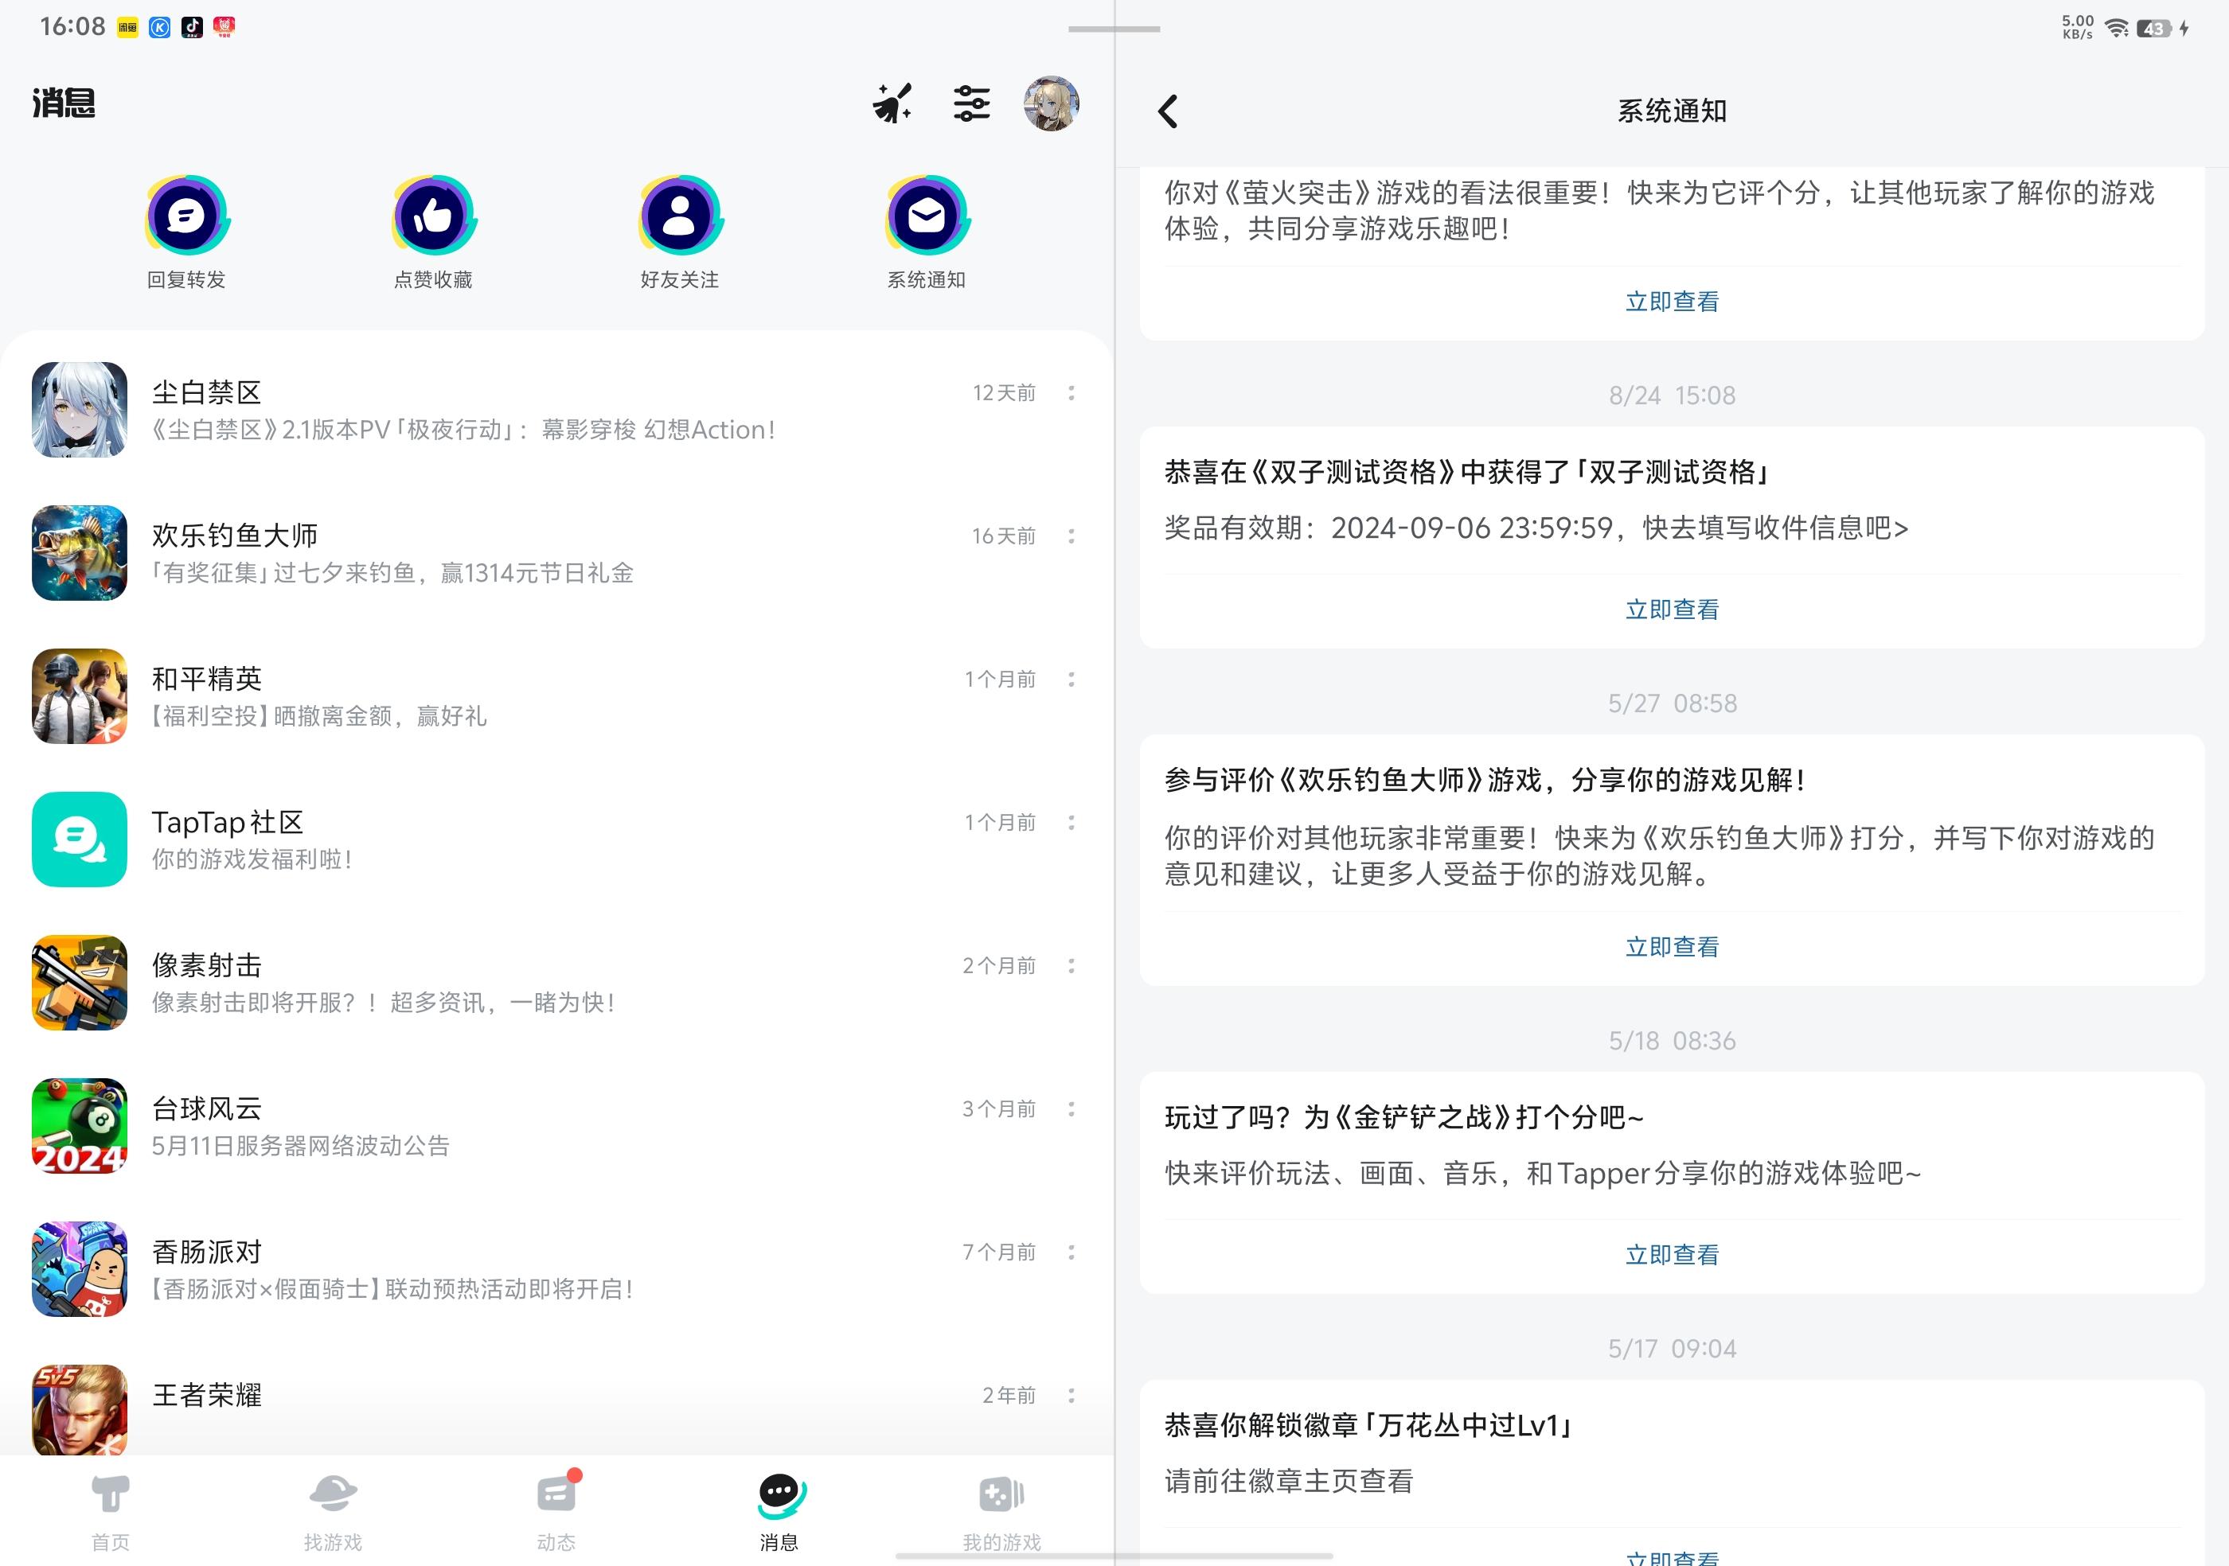The width and height of the screenshot is (2229, 1566).
Task: Open more options for 像素射击 message
Action: (1071, 965)
